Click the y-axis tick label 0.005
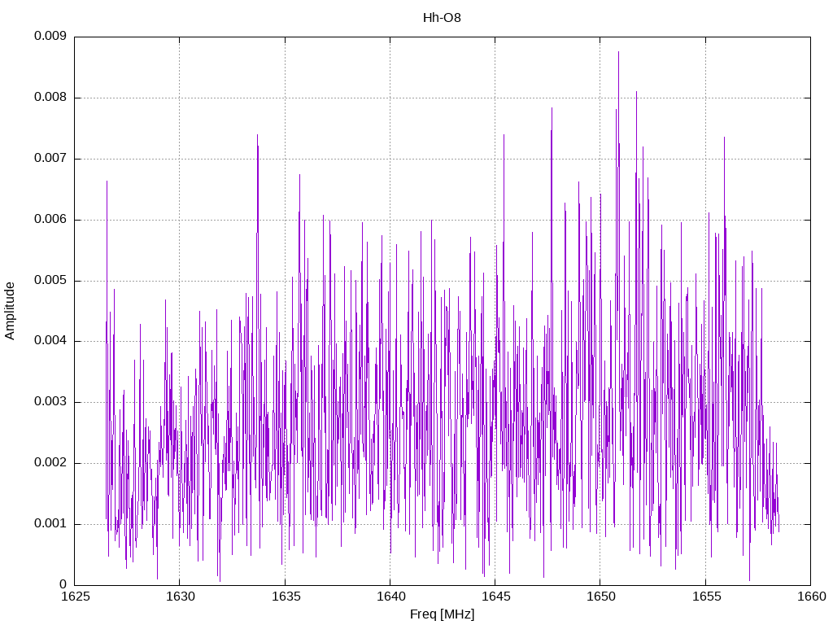 point(50,280)
